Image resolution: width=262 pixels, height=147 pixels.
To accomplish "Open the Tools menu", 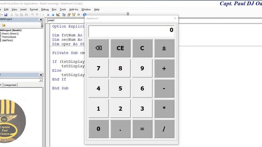I will 63,9.
